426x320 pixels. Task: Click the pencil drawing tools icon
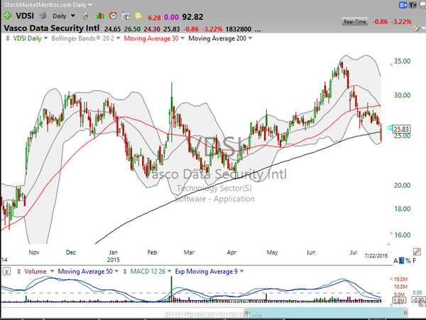click(417, 252)
